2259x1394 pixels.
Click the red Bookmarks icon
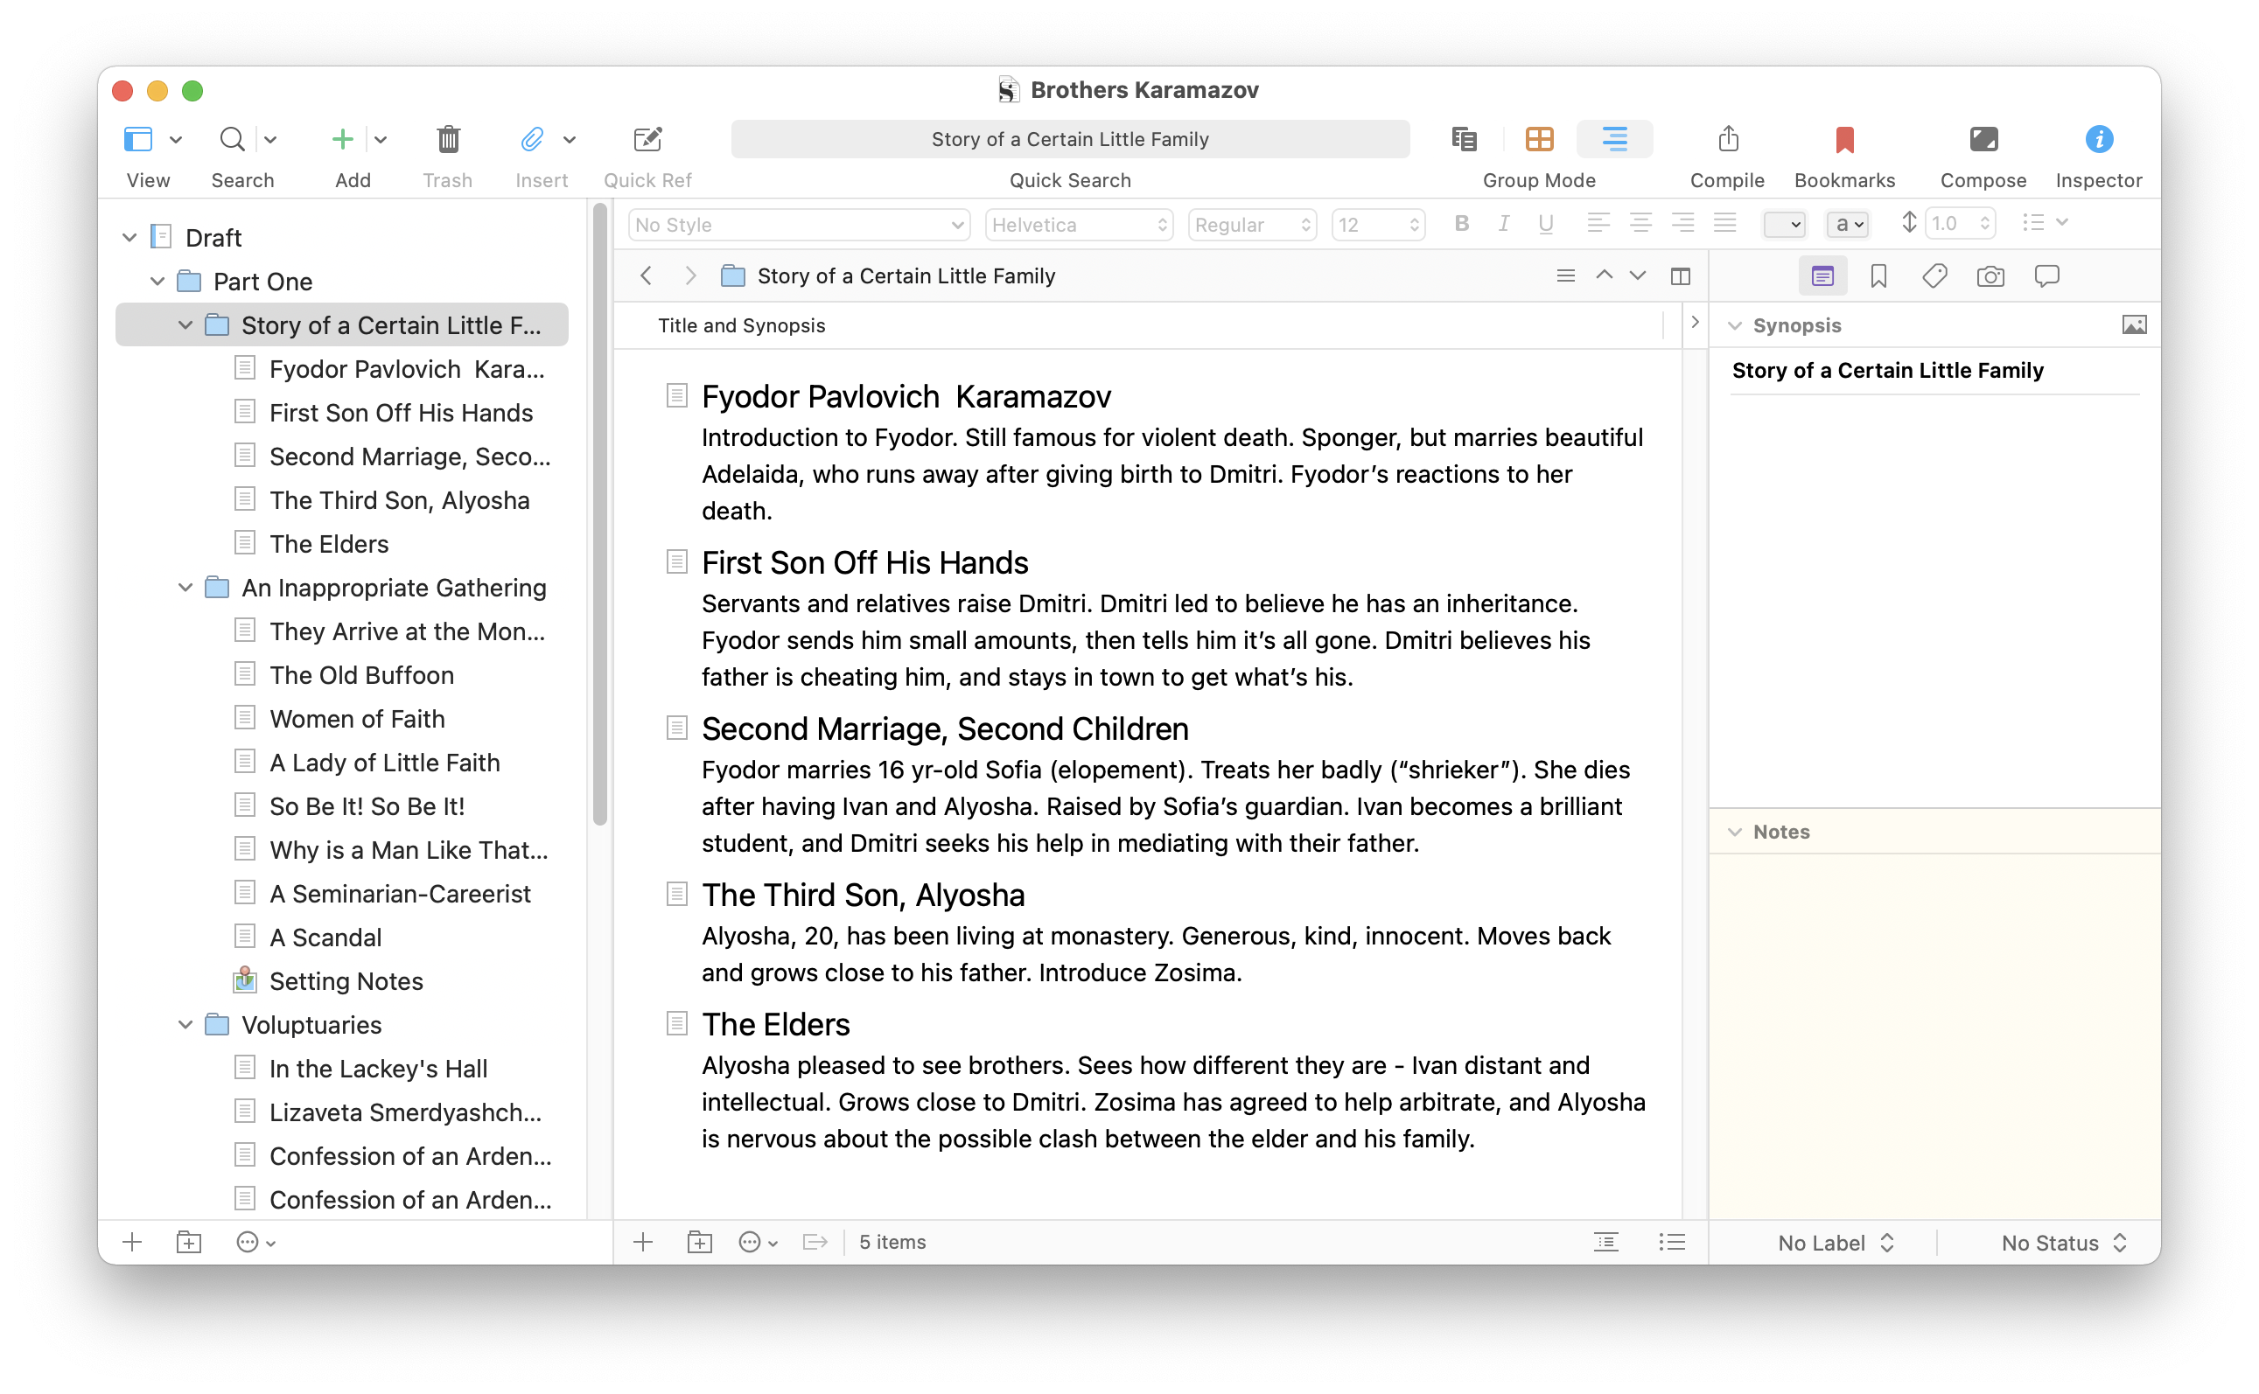(1844, 139)
